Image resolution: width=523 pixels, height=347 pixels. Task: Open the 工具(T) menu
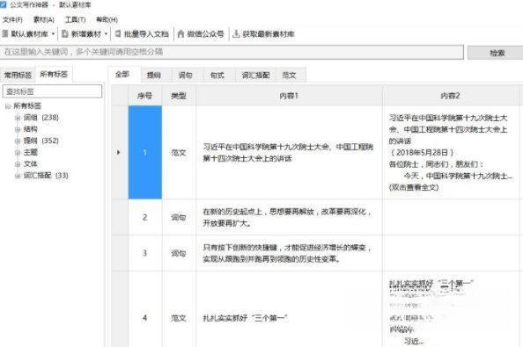point(76,19)
